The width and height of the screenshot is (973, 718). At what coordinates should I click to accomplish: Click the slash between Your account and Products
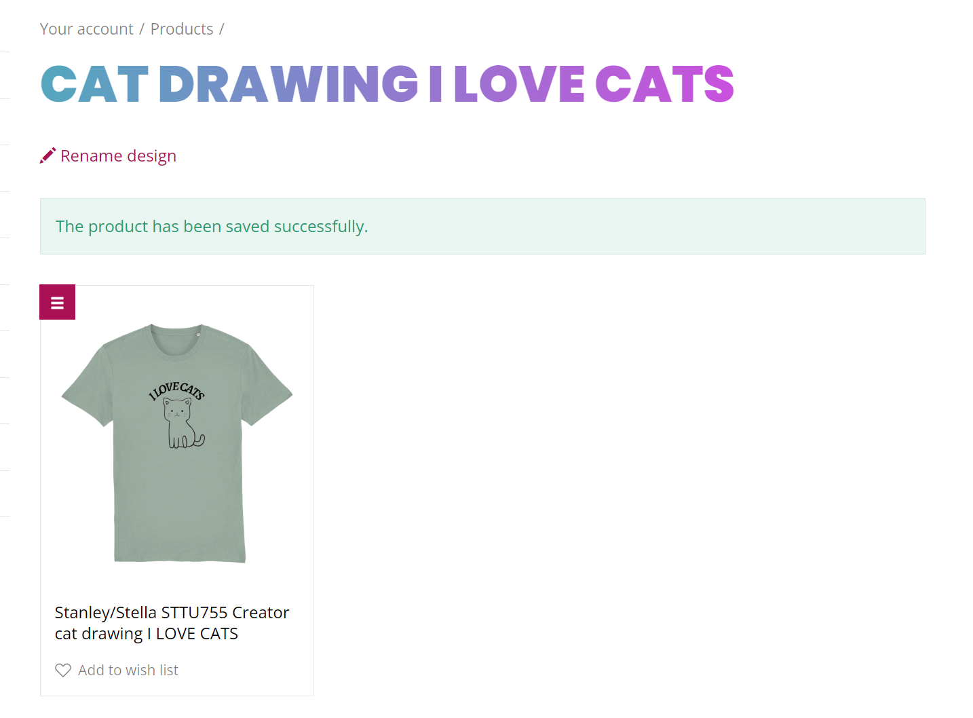pos(142,29)
